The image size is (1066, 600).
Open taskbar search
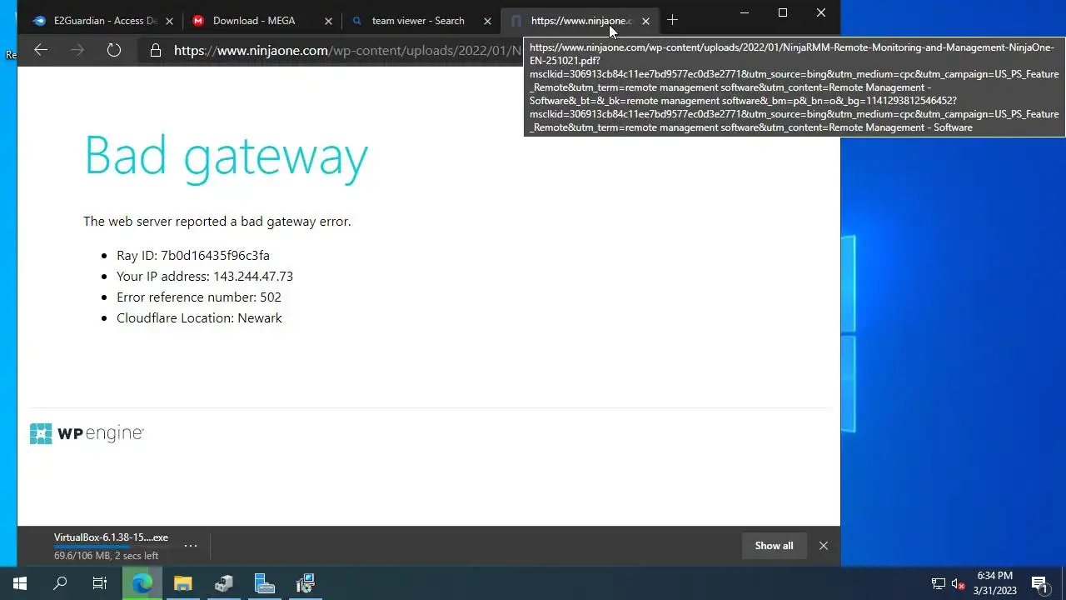tap(60, 583)
